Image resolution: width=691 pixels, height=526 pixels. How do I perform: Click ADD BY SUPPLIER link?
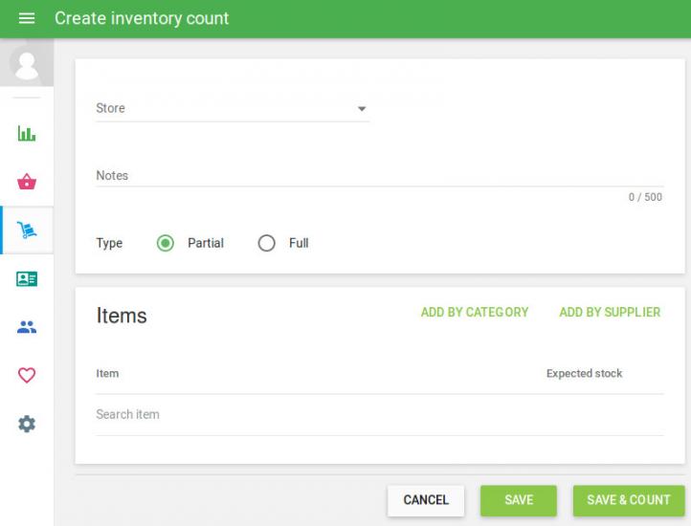(x=610, y=313)
